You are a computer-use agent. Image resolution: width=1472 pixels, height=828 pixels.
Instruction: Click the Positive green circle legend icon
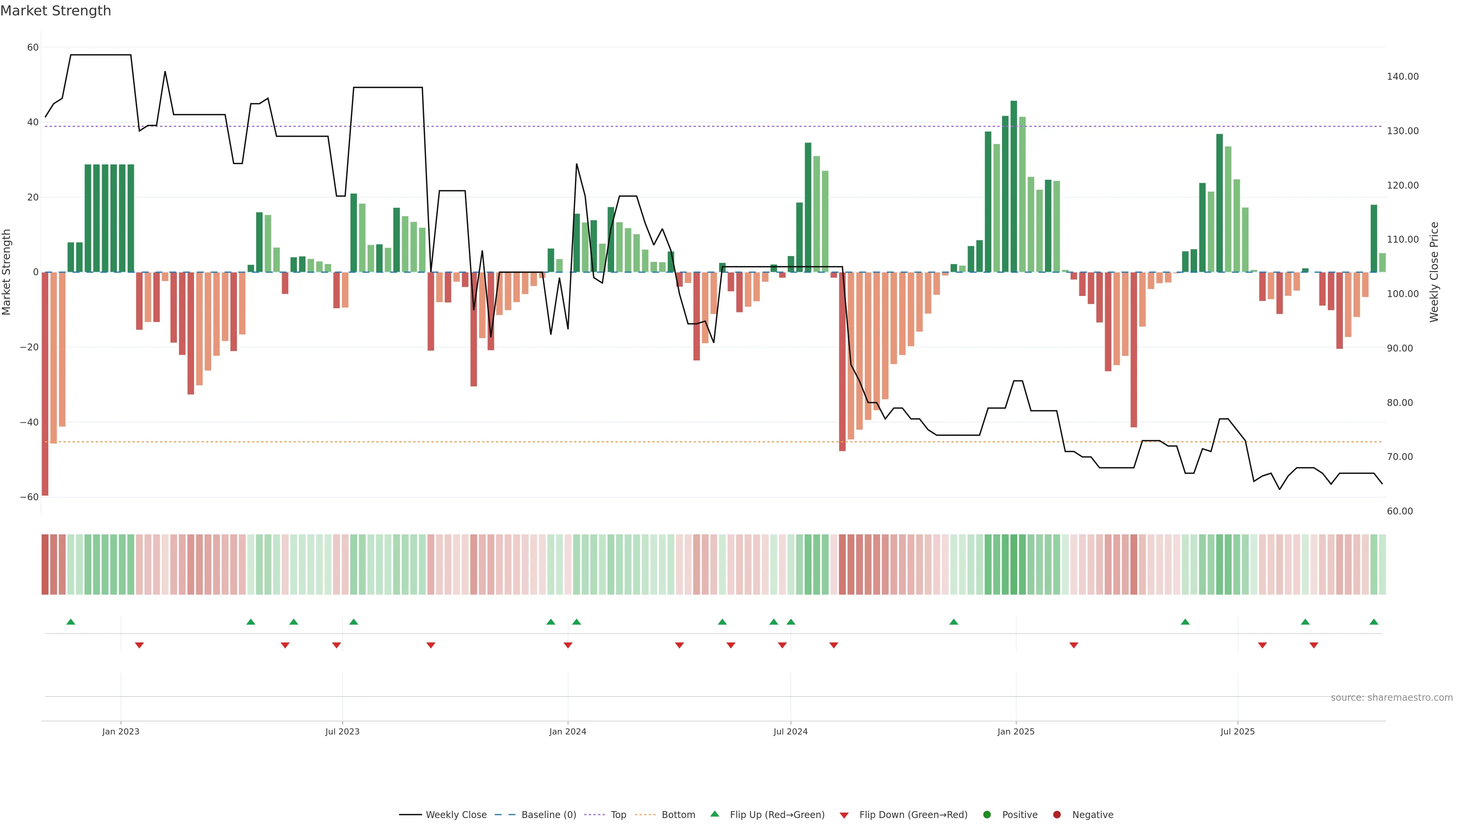[987, 815]
